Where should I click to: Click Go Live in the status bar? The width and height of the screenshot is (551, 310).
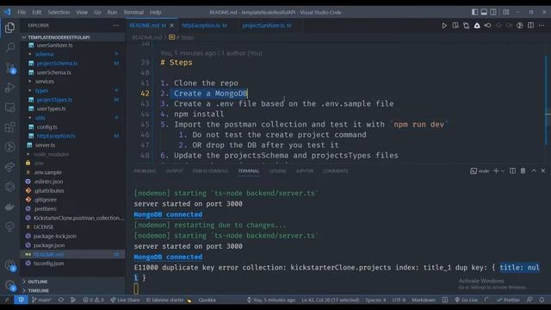(466, 300)
